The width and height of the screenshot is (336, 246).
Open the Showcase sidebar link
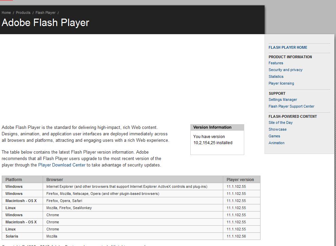pyautogui.click(x=277, y=129)
